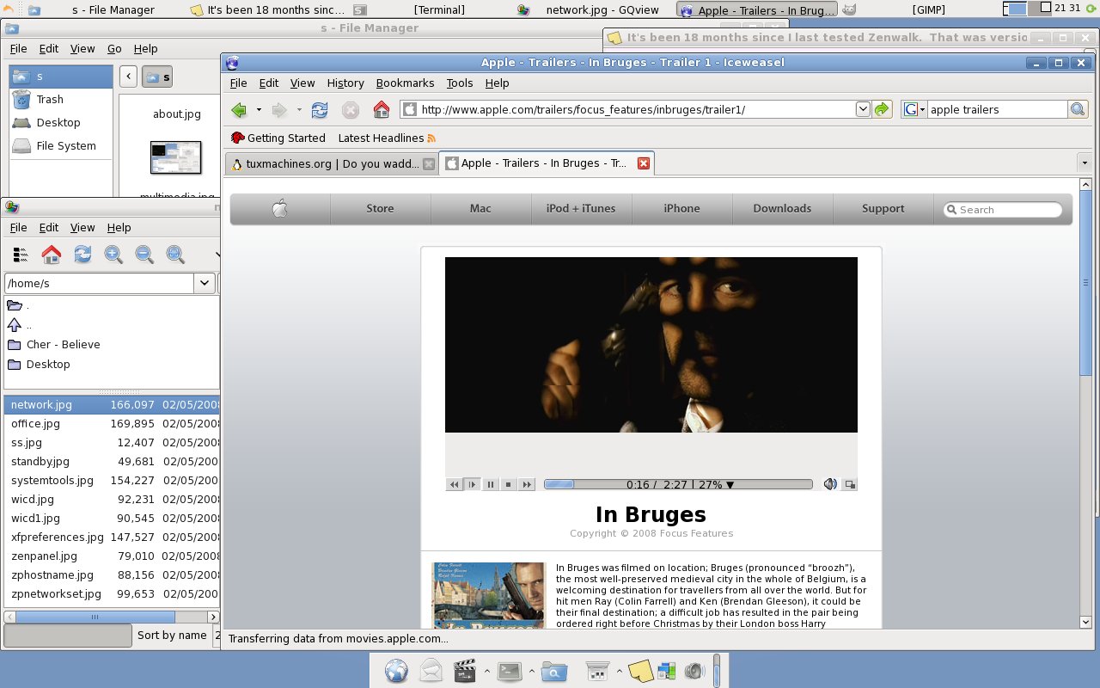Launch the media player clapperboard icon
The image size is (1100, 688).
coord(465,671)
